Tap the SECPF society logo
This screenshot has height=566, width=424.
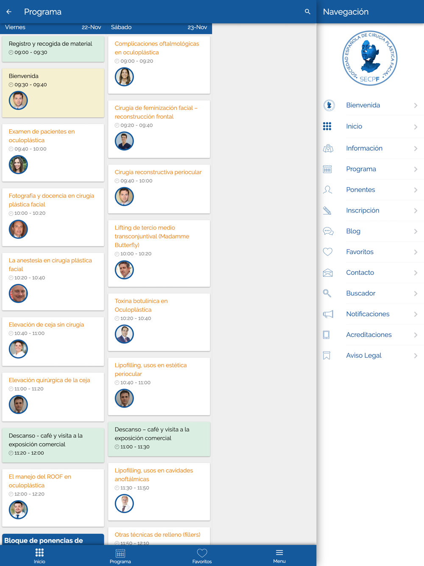coord(370,58)
